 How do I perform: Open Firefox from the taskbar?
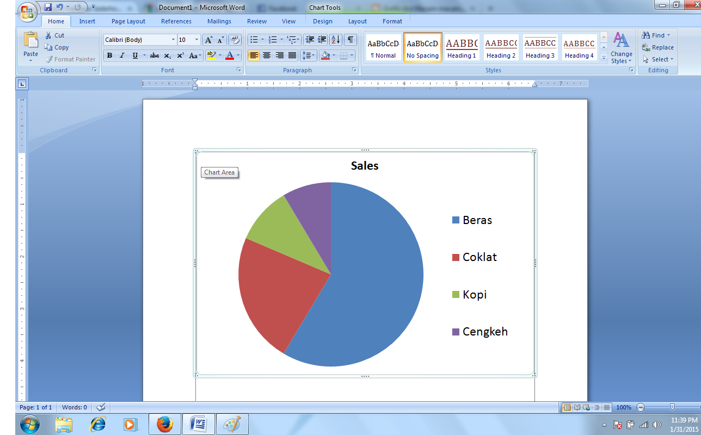tap(164, 424)
